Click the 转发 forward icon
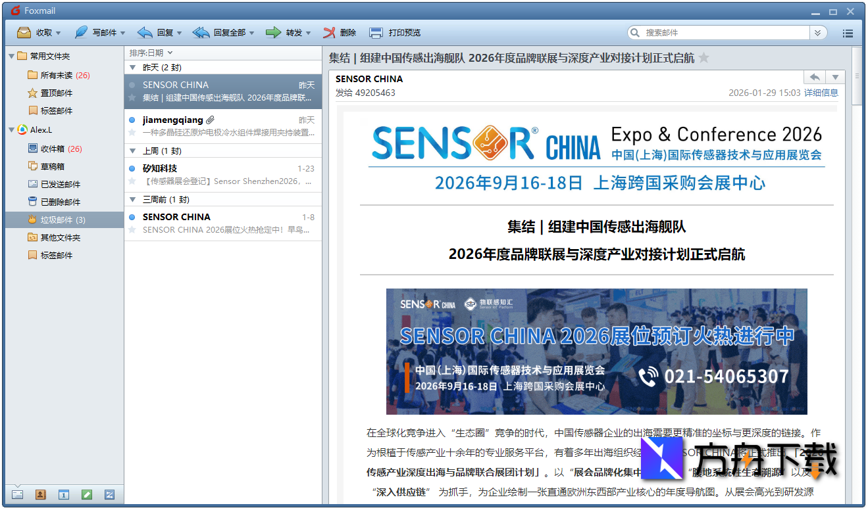 [276, 32]
